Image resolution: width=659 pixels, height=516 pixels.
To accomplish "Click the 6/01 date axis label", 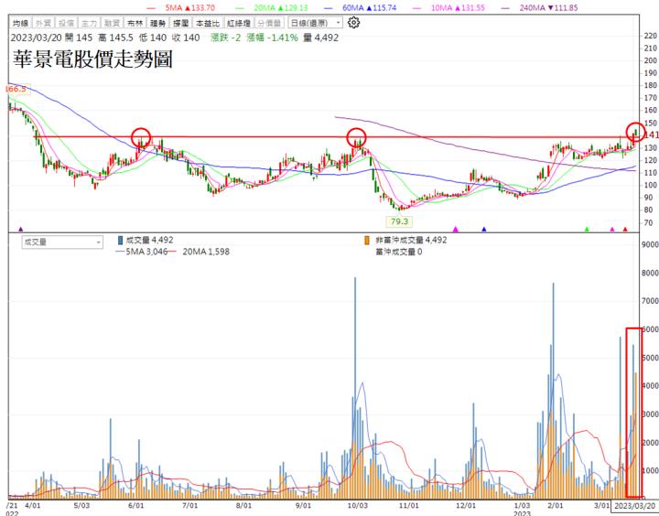I will point(135,505).
